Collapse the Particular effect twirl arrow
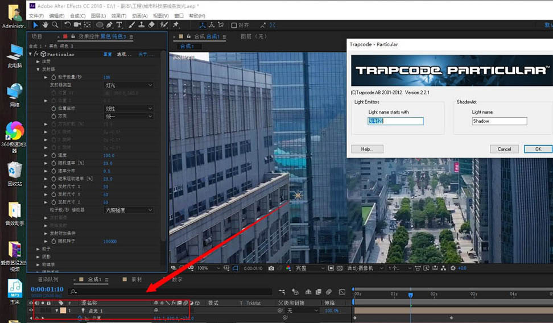Viewport: 553px width, 323px height. click(31, 54)
